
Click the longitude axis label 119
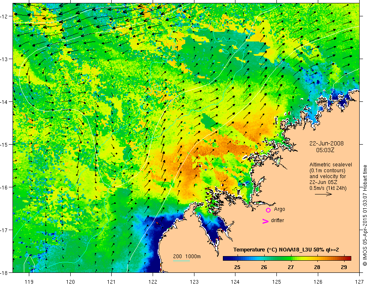(x=29, y=282)
